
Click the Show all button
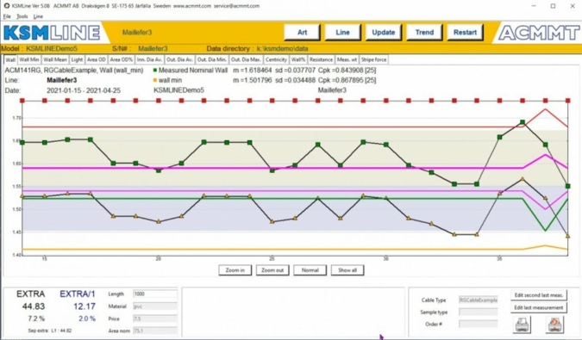(347, 270)
